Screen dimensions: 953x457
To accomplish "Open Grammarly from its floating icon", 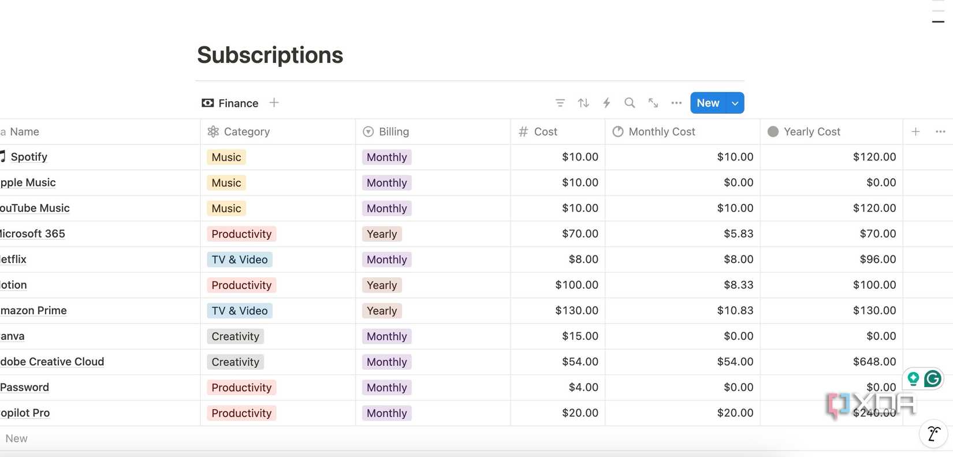I will coord(932,378).
